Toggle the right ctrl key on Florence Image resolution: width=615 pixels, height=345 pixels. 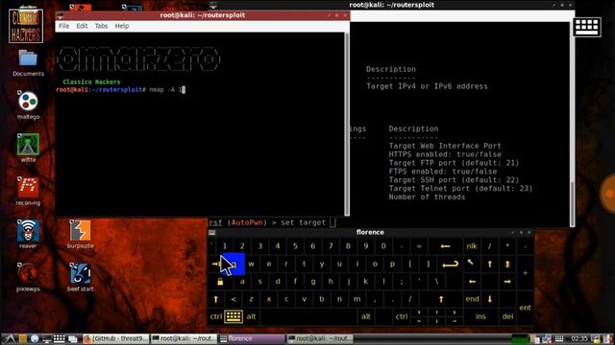click(x=402, y=316)
